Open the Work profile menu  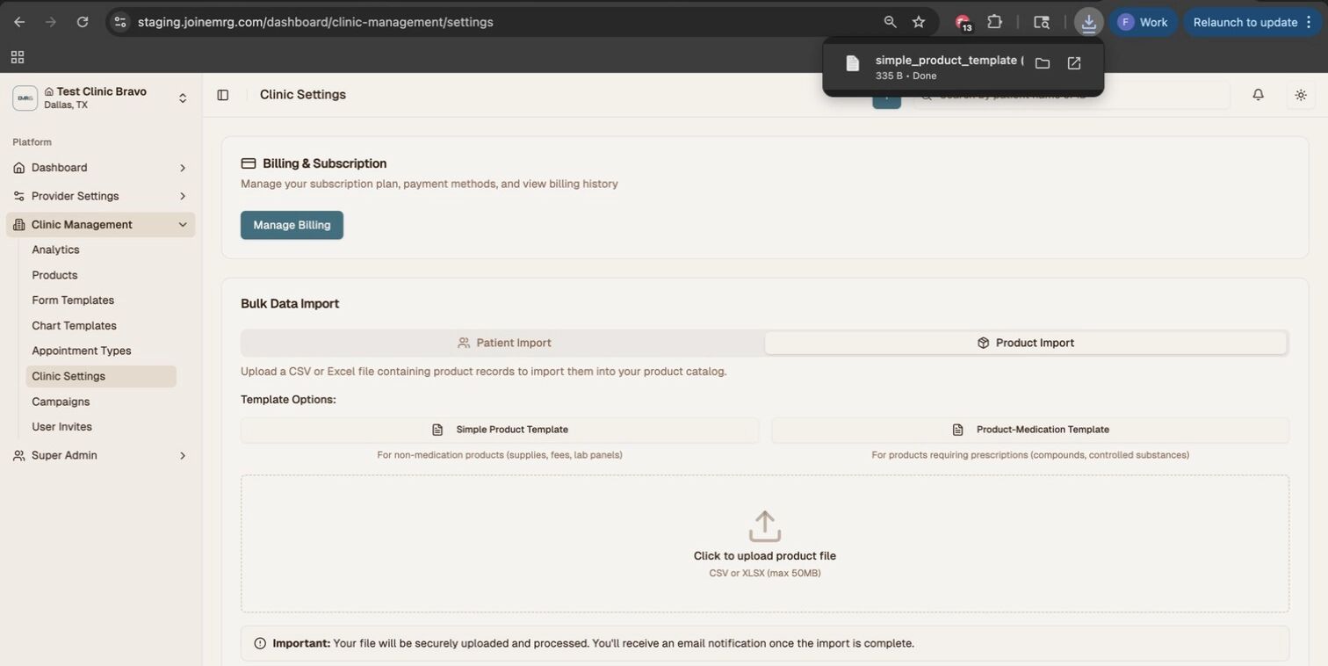[1143, 22]
